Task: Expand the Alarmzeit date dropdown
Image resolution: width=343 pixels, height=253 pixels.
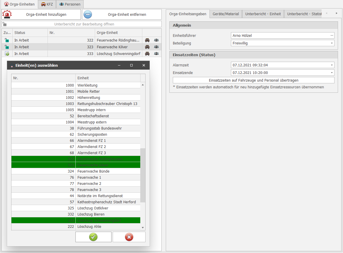Action: point(332,65)
